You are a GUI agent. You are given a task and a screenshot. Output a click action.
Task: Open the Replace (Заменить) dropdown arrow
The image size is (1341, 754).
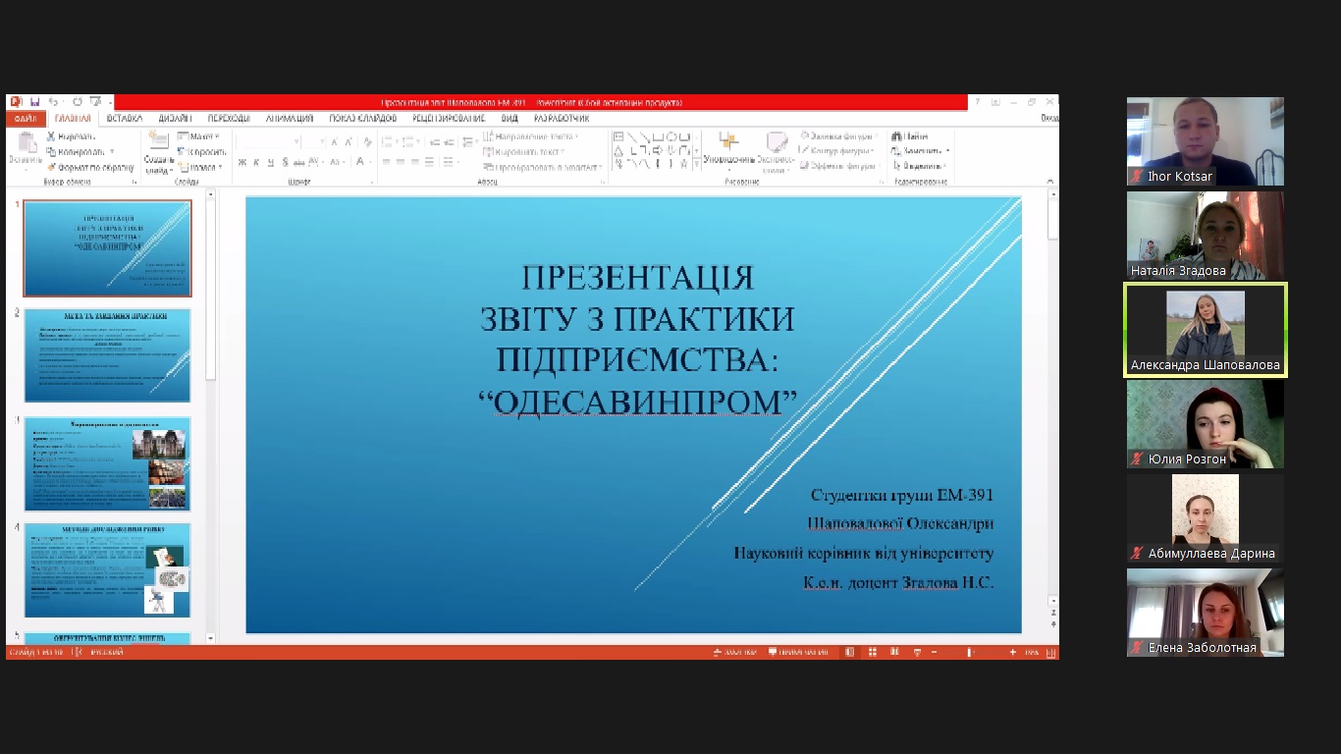pyautogui.click(x=947, y=151)
